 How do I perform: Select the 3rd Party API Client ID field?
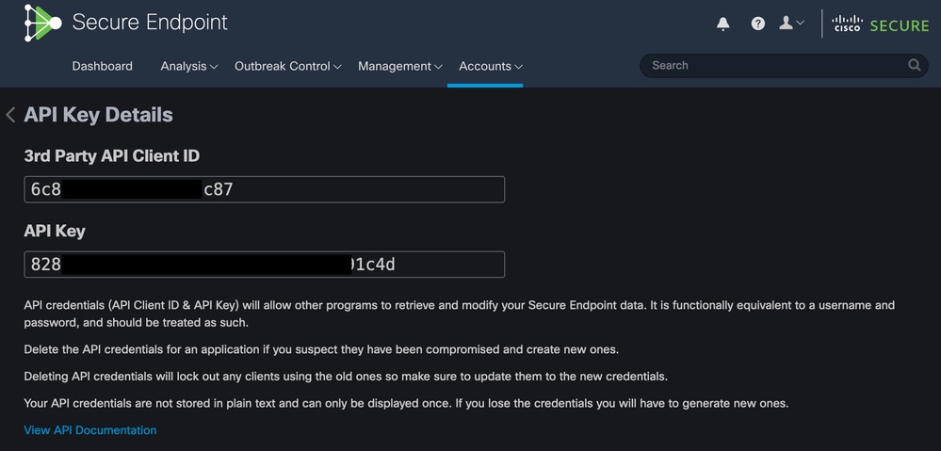(x=264, y=189)
